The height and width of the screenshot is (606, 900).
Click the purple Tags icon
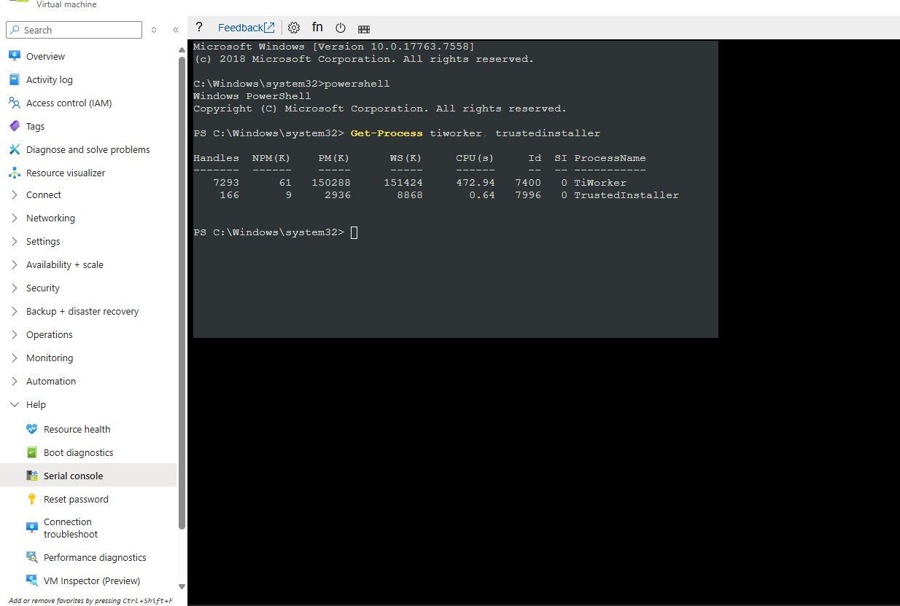pyautogui.click(x=15, y=126)
